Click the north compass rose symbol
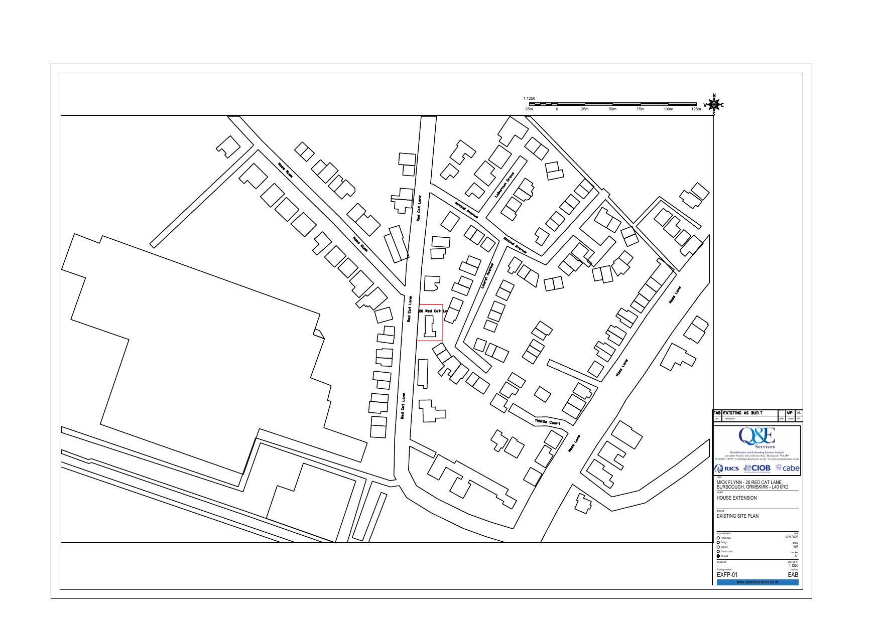This screenshot has width=881, height=622. [714, 105]
